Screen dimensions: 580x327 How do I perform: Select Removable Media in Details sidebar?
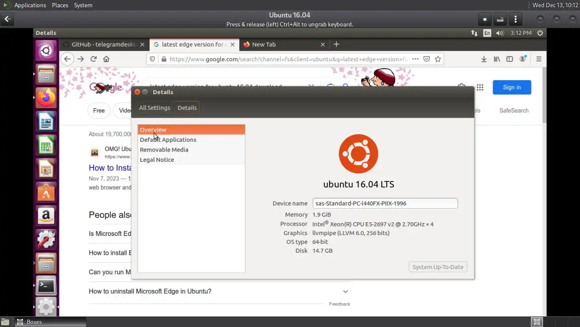tap(191, 149)
